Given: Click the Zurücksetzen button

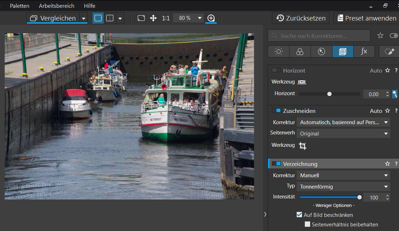Looking at the screenshot, I should (x=301, y=18).
